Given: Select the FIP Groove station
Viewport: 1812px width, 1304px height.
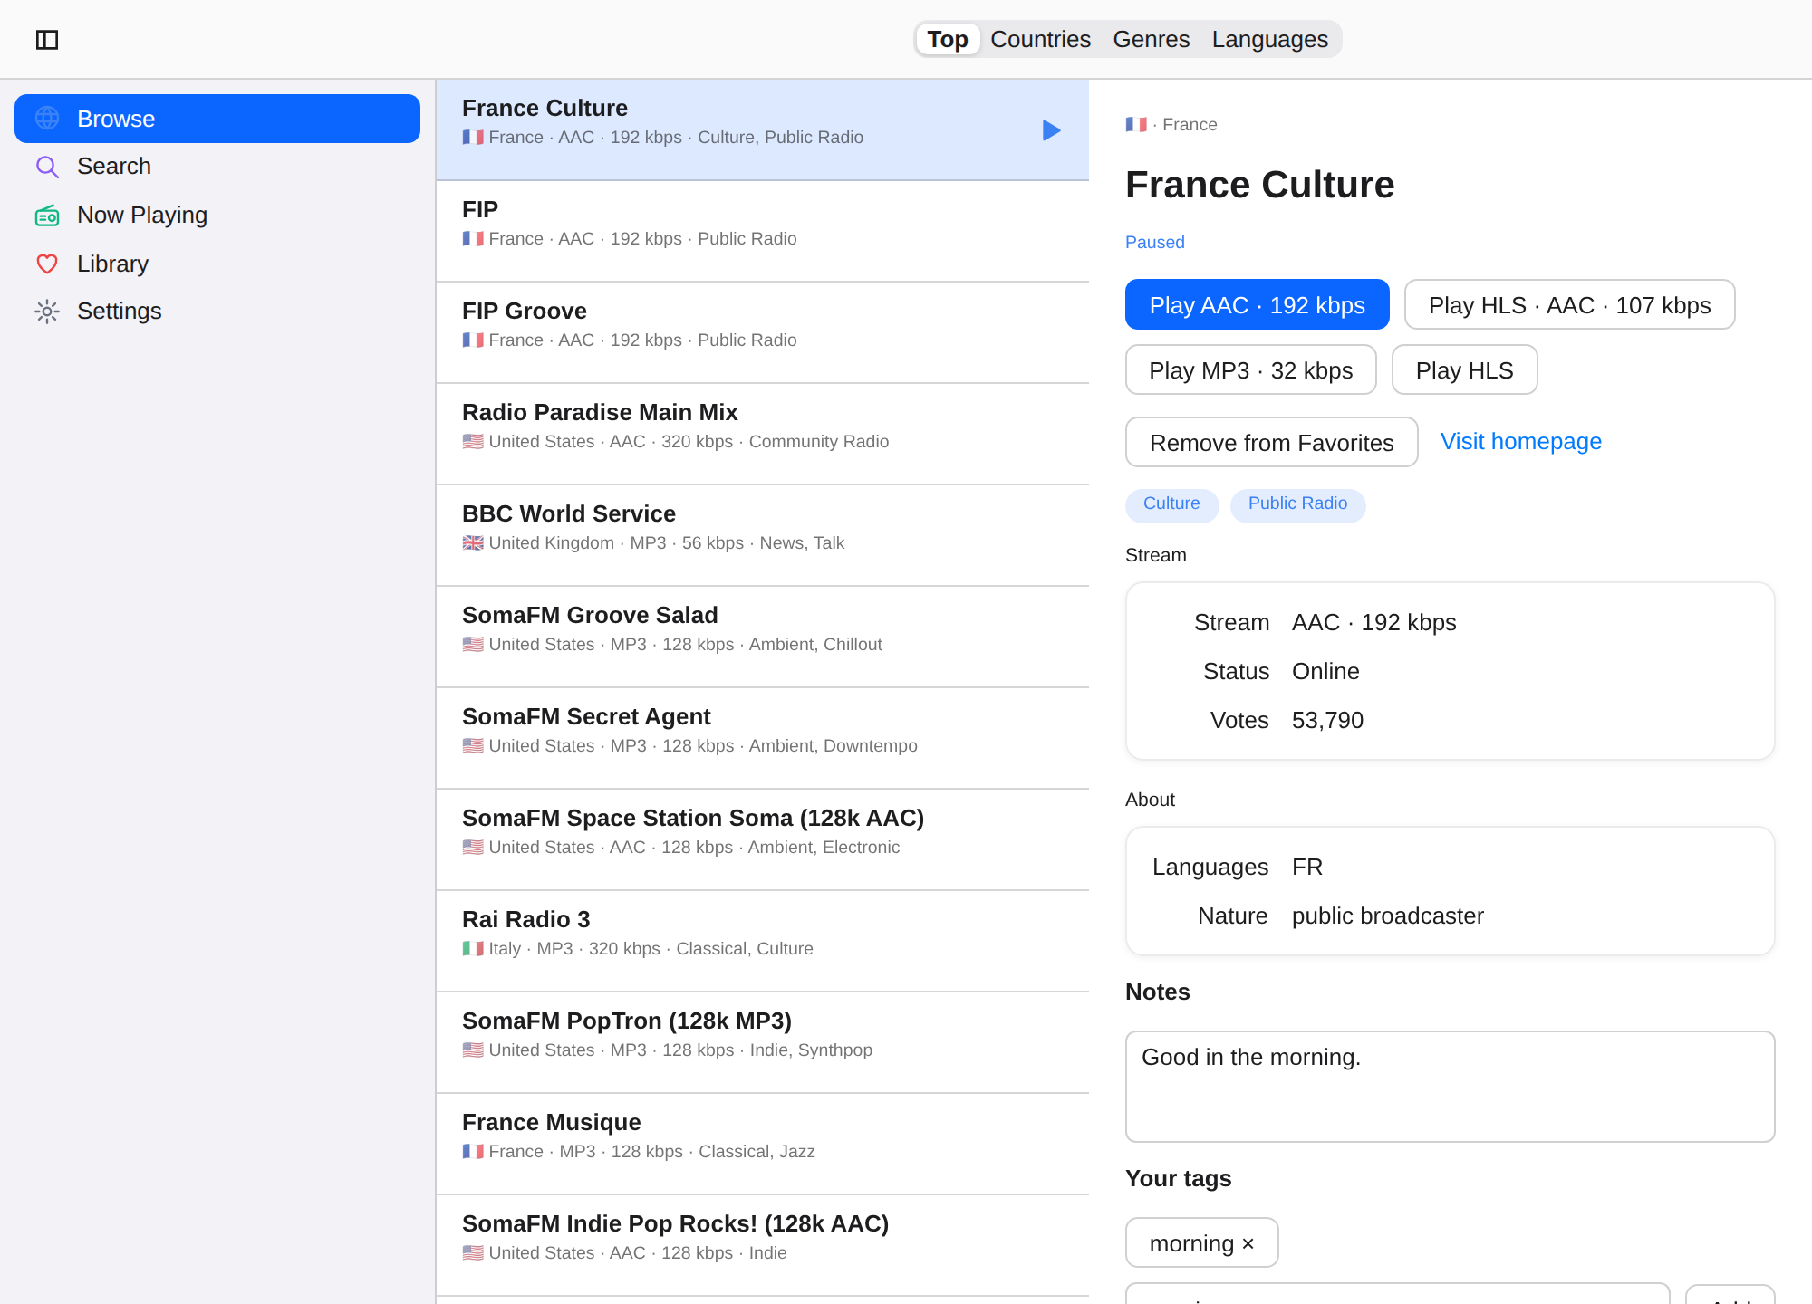Looking at the screenshot, I should pos(762,333).
